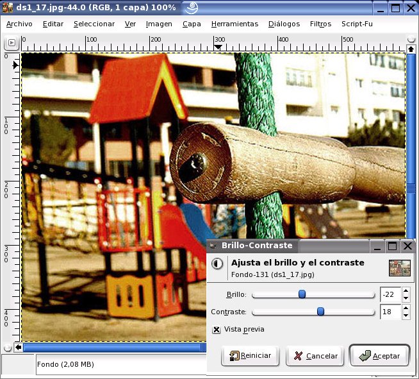Image resolution: width=419 pixels, height=379 pixels.
Task: Decrease Contraste with the down stepper arrow
Action: (406, 316)
